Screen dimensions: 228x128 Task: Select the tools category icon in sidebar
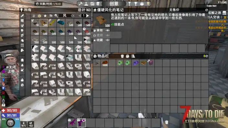tap(22, 25)
